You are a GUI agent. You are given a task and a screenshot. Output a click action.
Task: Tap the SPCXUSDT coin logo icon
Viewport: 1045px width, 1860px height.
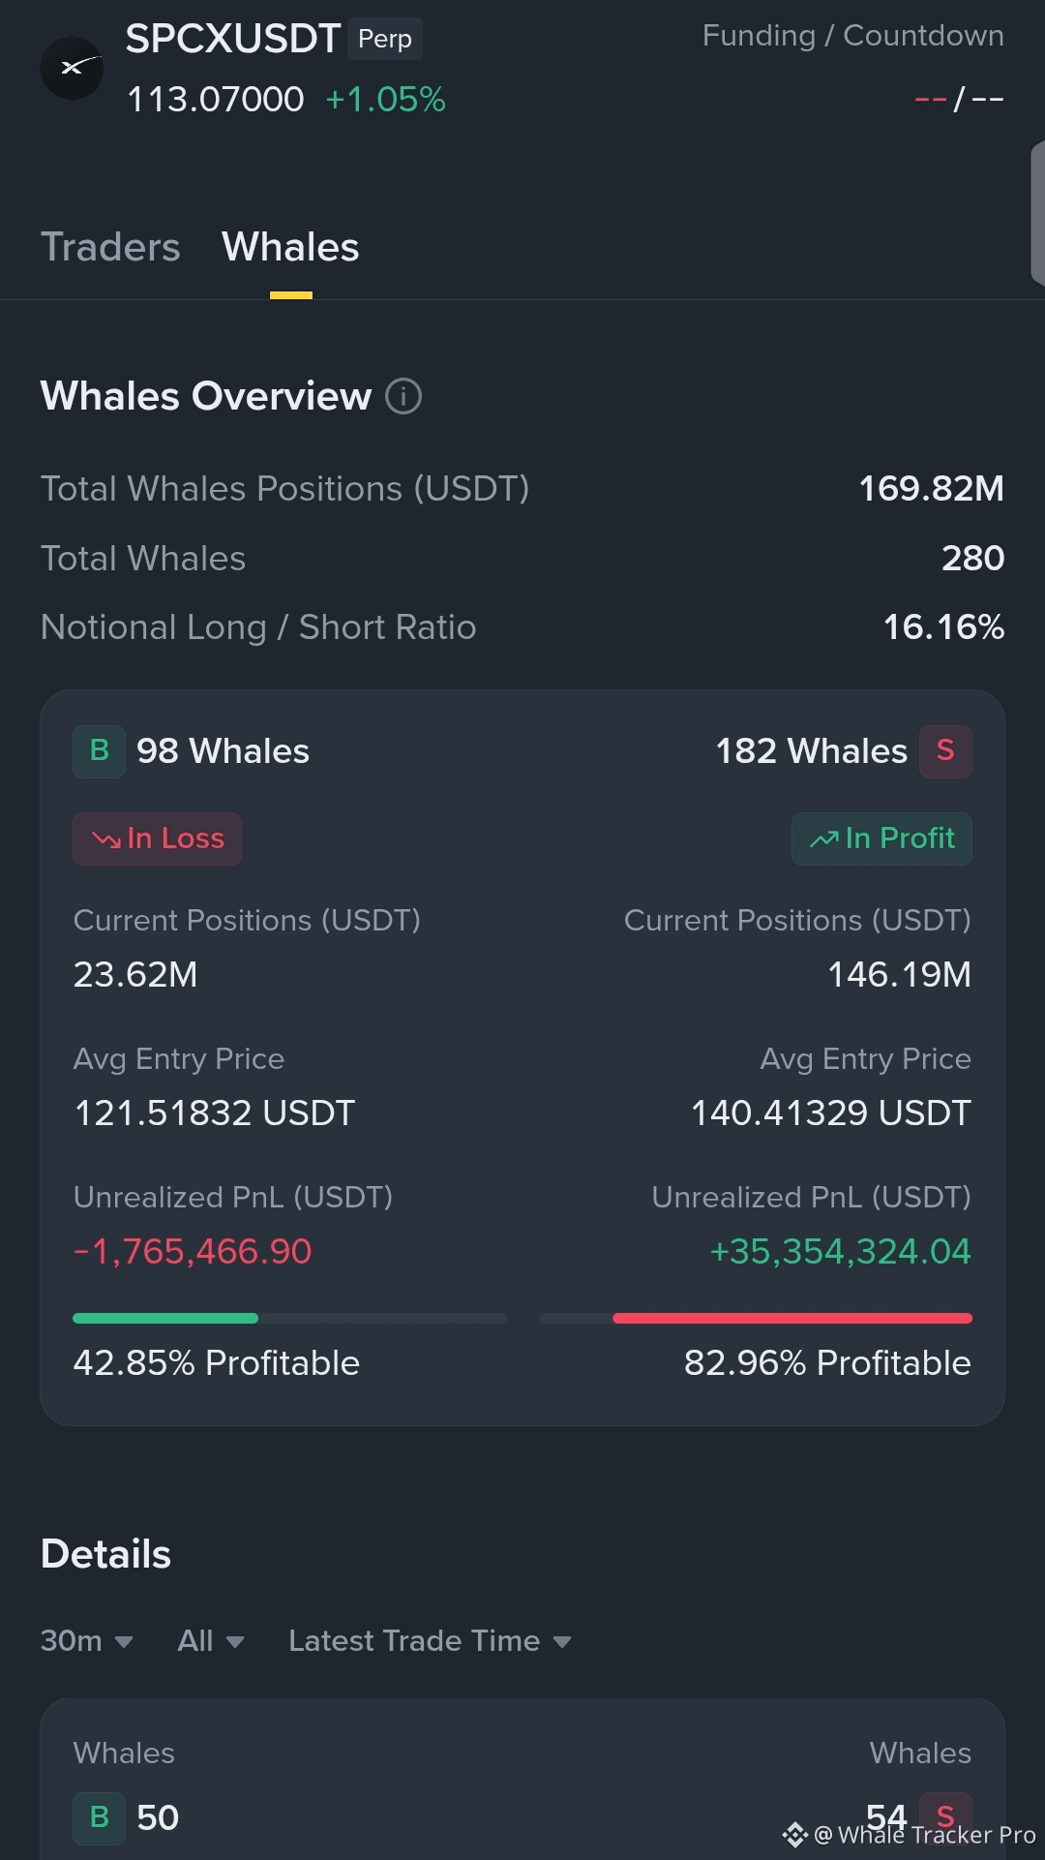(x=72, y=68)
